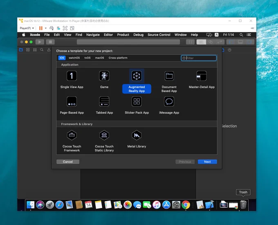This screenshot has width=278, height=225.
Task: Click VMware send Ctrl+Alt+Del icon
Action: pyautogui.click(x=52, y=28)
